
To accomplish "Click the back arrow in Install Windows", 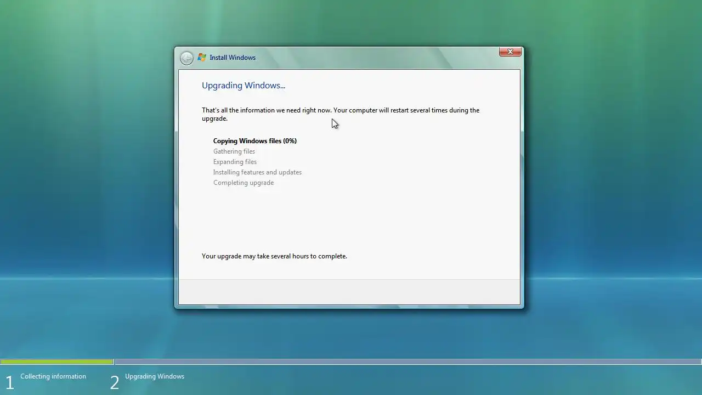I will [x=186, y=58].
